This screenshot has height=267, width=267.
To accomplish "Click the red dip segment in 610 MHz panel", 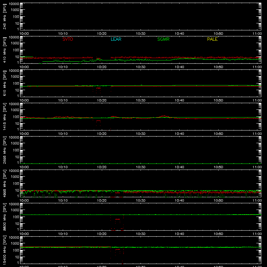I will (98, 88).
